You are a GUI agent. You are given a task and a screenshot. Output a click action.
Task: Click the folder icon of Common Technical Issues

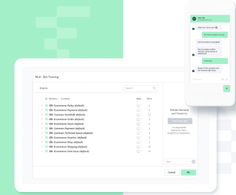pos(46,133)
